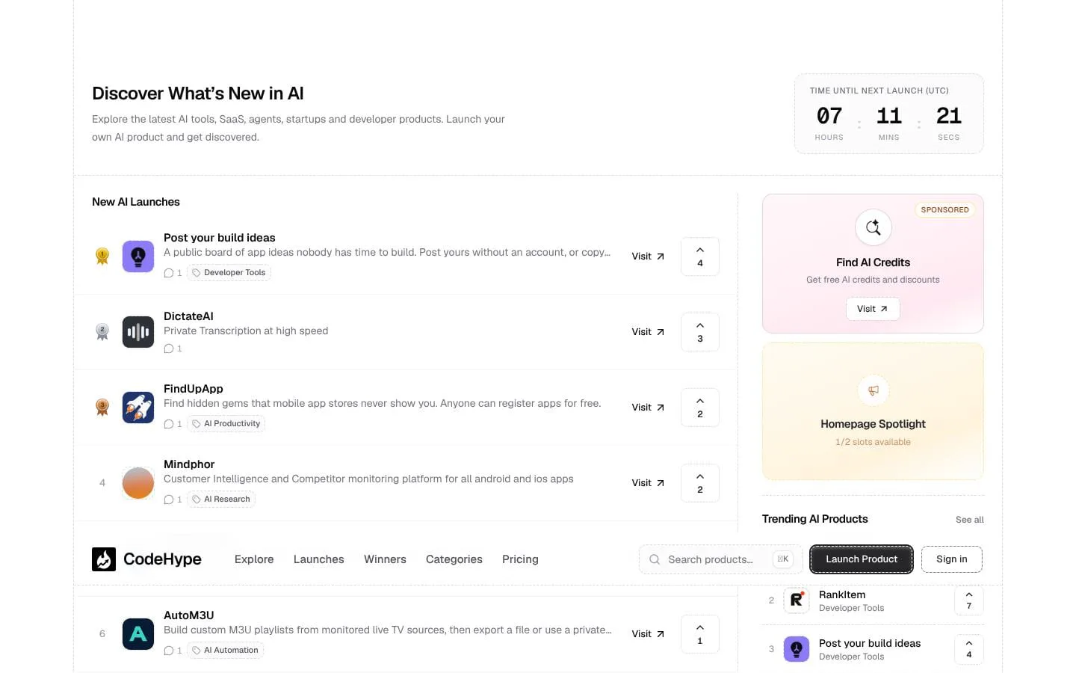Open the Pricing nav item
This screenshot has width=1076, height=673.
[520, 559]
